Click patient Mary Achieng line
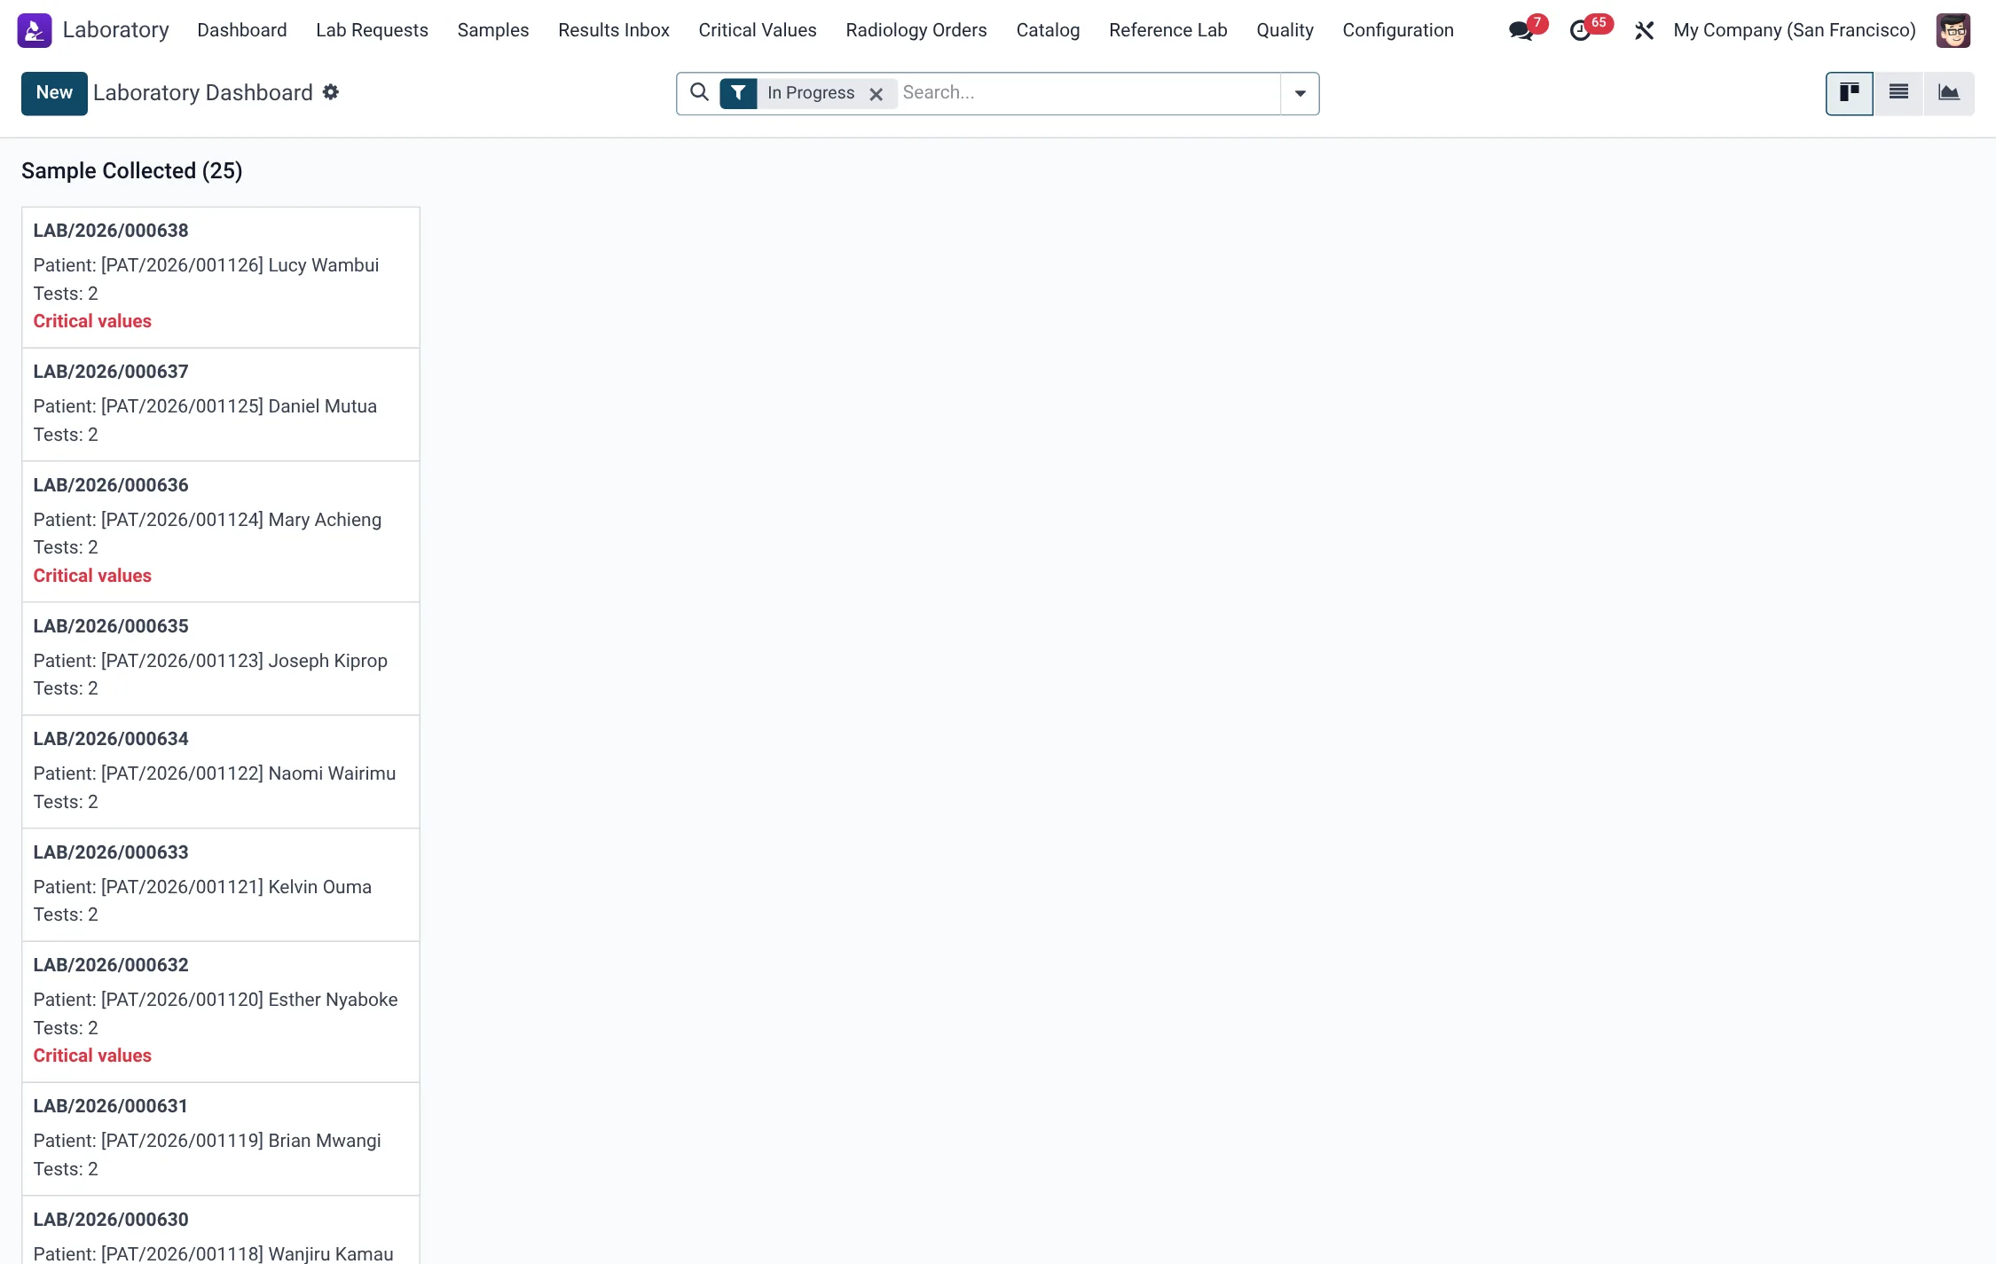The width and height of the screenshot is (1996, 1264). 208,520
